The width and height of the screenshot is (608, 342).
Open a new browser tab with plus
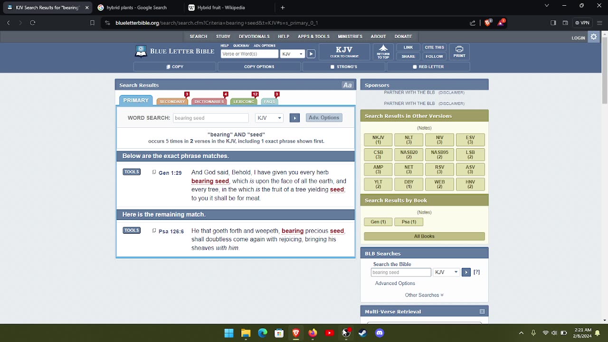pyautogui.click(x=283, y=8)
